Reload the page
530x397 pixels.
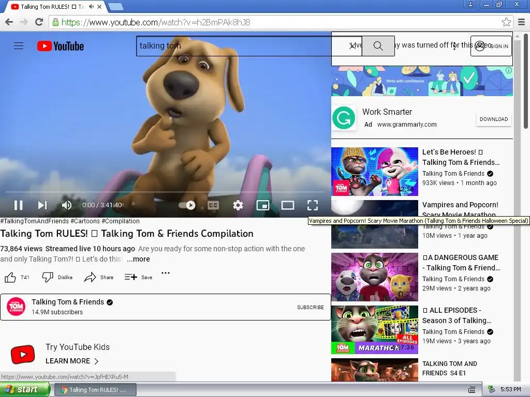coord(39,22)
